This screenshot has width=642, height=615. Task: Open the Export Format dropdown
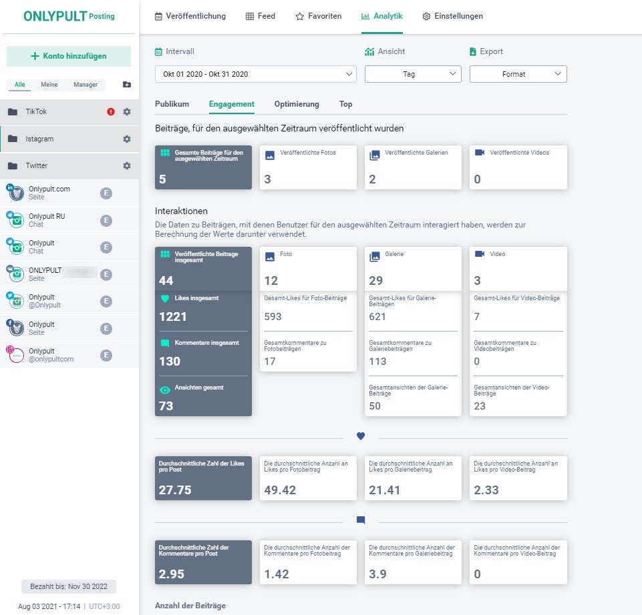coord(518,74)
